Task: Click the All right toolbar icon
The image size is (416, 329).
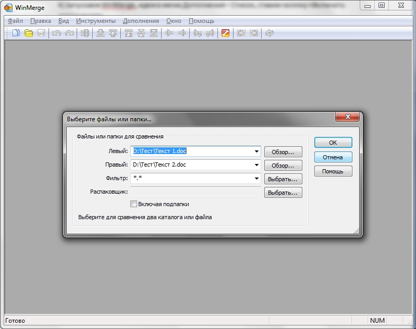Action: [x=241, y=33]
